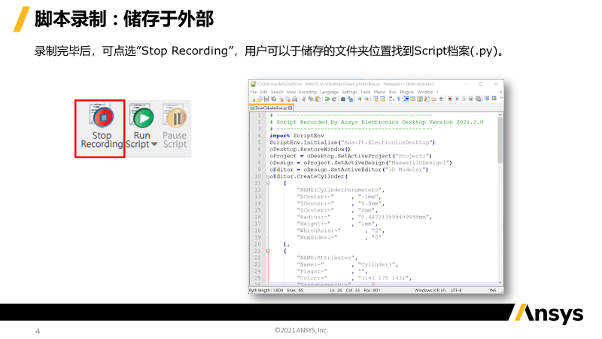This screenshot has height=339, width=602.
Task: Click the editor scrollbar up arrow
Action: tap(500, 115)
